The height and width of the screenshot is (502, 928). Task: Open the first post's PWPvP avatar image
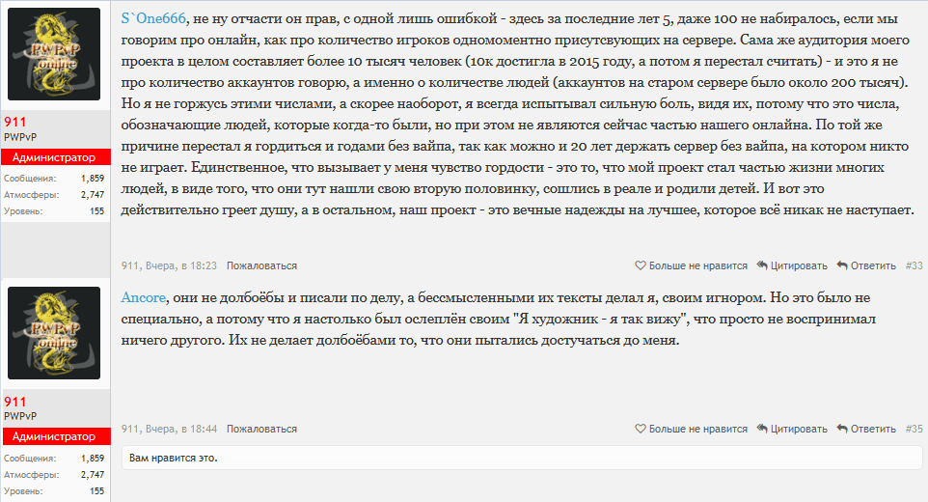point(54,54)
